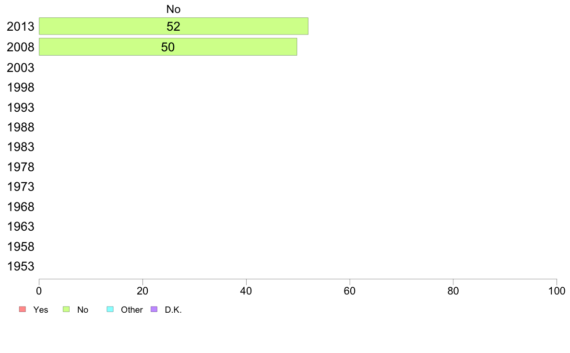570x353 pixels.
Task: Click the green No legend swatch
Action: 66,309
